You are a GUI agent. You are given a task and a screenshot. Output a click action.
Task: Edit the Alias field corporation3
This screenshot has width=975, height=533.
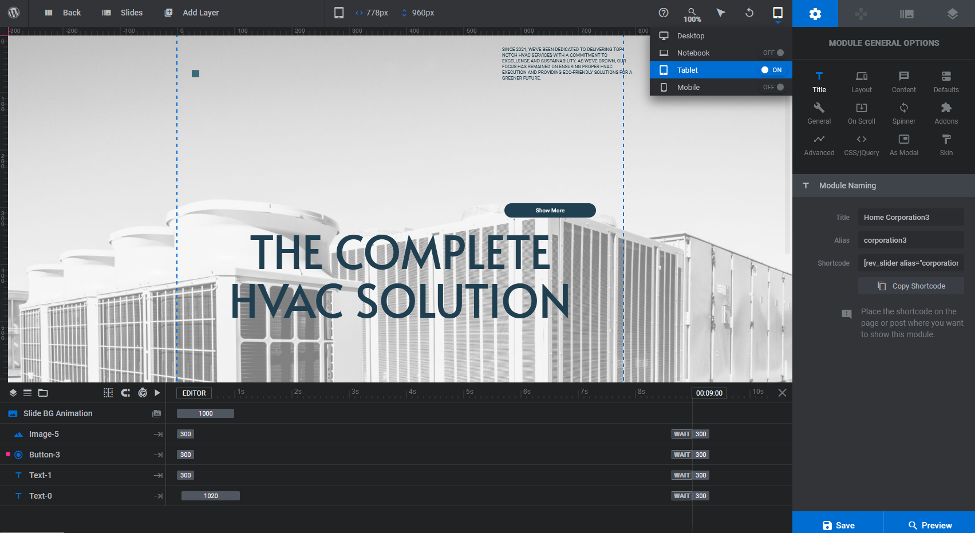[x=911, y=240]
